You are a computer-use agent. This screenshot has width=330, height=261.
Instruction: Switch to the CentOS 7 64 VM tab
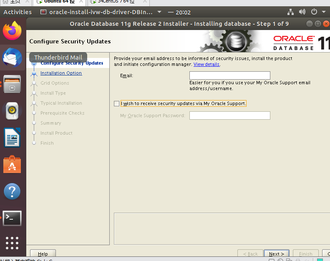[x=119, y=2]
